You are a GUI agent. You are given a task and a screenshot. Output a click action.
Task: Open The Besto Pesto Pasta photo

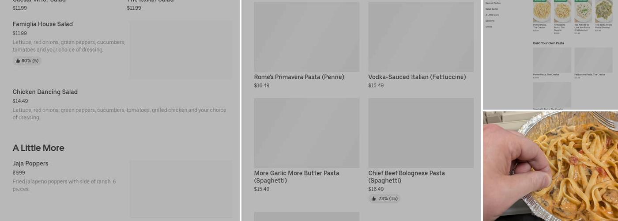tap(603, 11)
